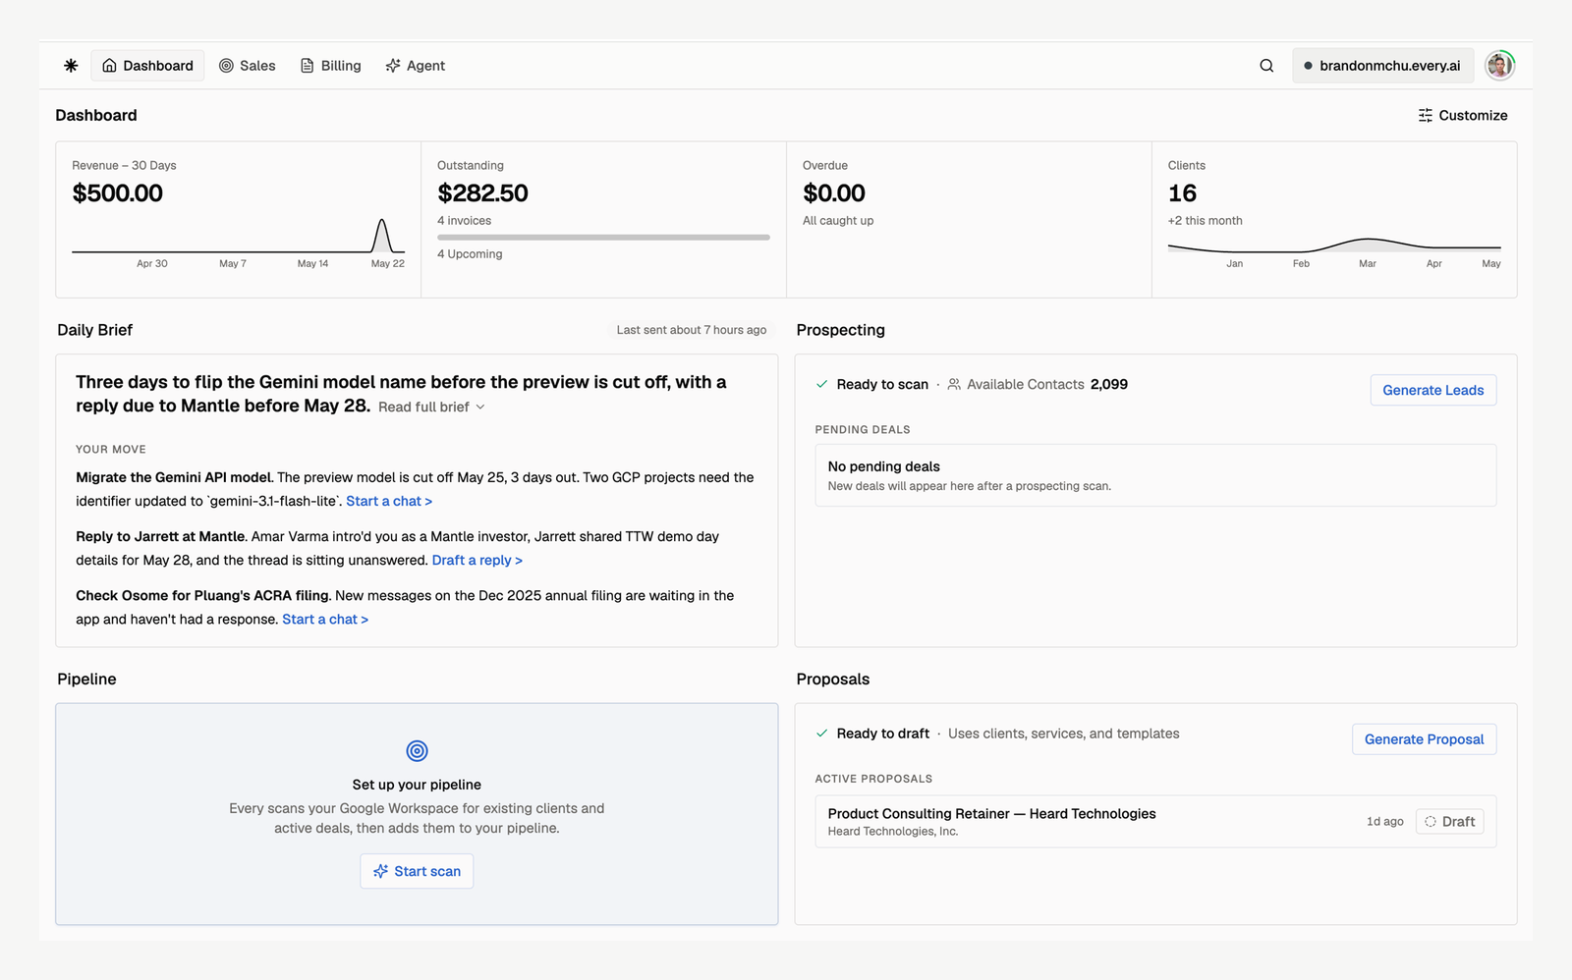
Task: Click the Outstanding invoices progress bar
Action: (x=603, y=237)
